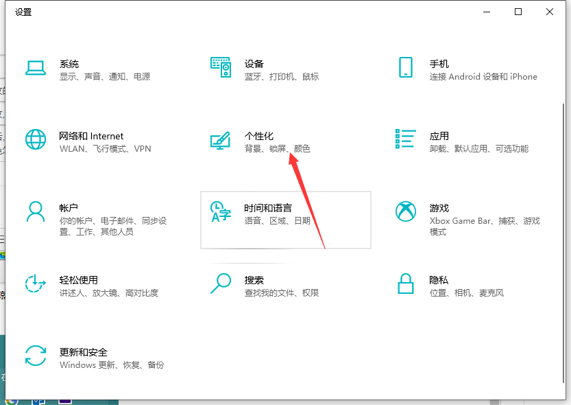
Task: Open Privacy padlock icon
Action: [406, 283]
